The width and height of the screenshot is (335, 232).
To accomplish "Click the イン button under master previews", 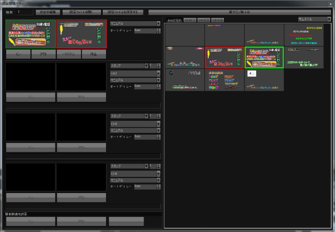I will coord(18,54).
